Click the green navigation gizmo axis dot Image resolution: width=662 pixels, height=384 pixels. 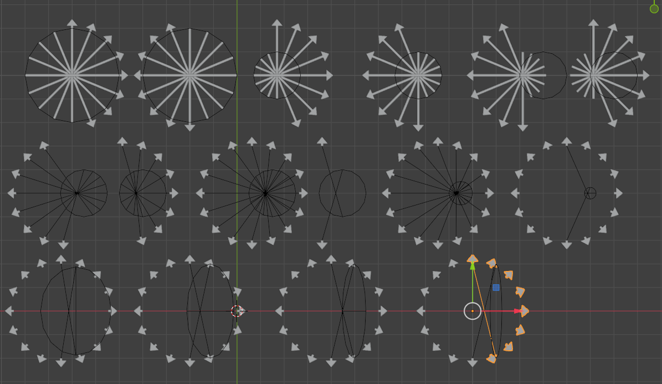coord(654,8)
